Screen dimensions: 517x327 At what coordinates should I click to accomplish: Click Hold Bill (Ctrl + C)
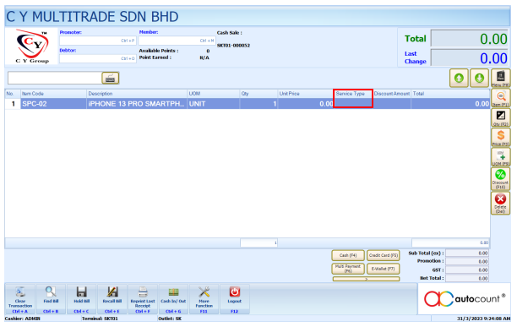(x=81, y=299)
